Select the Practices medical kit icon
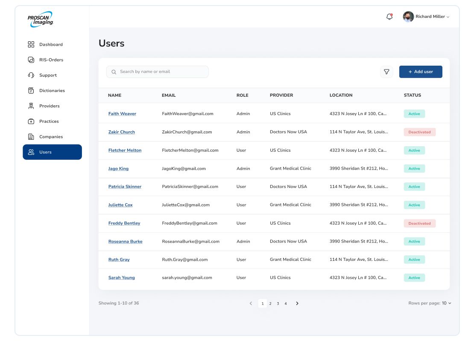 point(31,121)
